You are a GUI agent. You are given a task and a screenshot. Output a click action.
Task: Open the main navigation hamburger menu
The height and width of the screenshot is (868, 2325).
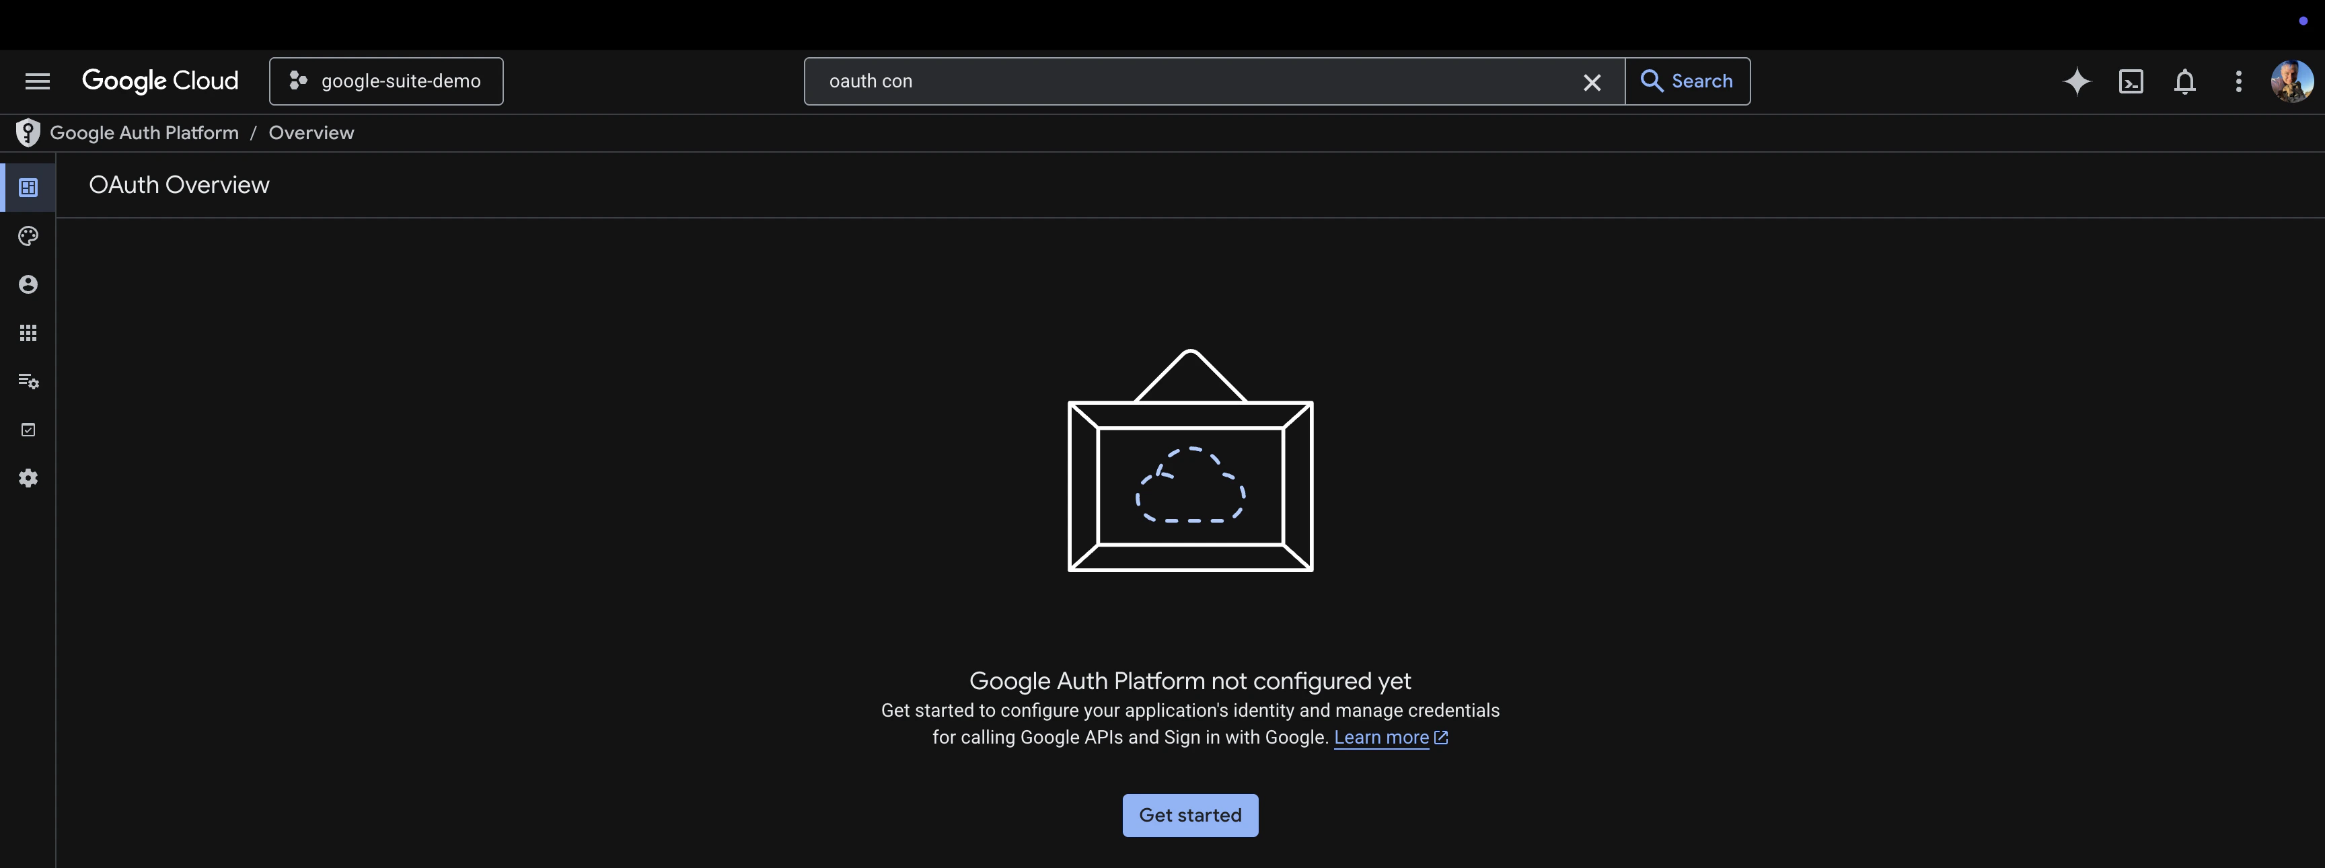(x=37, y=81)
